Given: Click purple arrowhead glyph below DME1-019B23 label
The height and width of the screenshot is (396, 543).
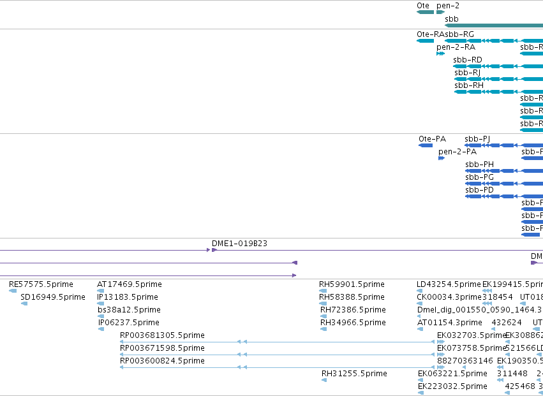Looking at the screenshot, I should (x=214, y=250).
